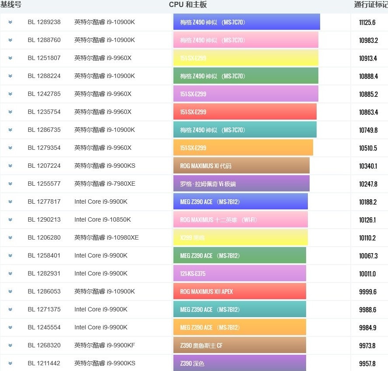This screenshot has height=371, width=388.
Task: Click the pink ROG MAXIMUS WI-FI bar
Action: 240,219
